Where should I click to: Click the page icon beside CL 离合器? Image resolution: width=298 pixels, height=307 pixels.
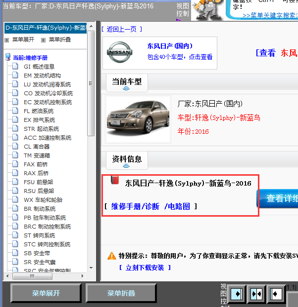(15, 146)
